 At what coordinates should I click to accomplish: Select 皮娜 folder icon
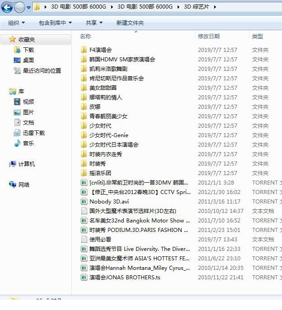point(84,106)
